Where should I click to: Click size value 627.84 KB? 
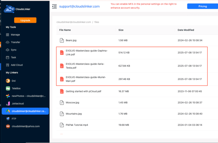(x=124, y=66)
